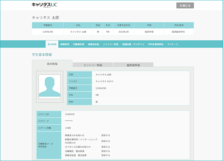Viewport: 223px width, 161px height.
Task: Click the ×閉じる close button
Action: (185, 6)
